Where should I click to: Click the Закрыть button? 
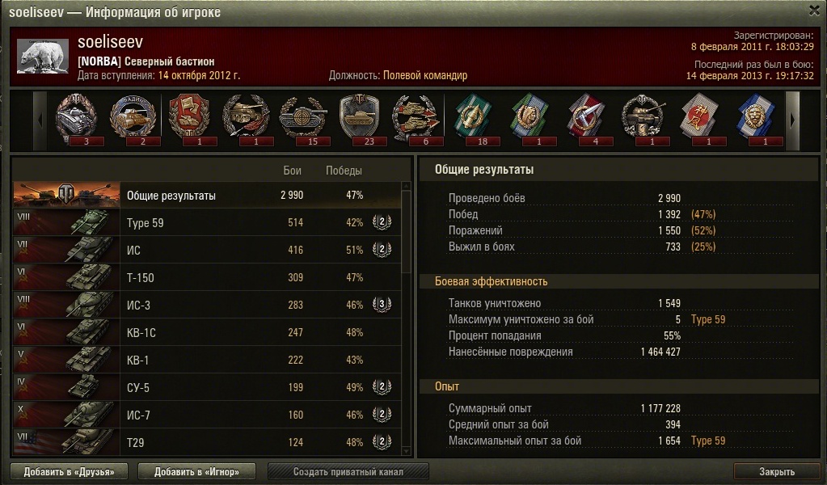tap(776, 471)
